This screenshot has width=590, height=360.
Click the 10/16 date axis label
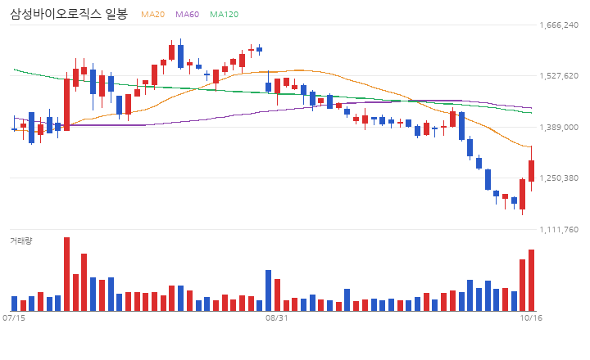[x=531, y=318]
